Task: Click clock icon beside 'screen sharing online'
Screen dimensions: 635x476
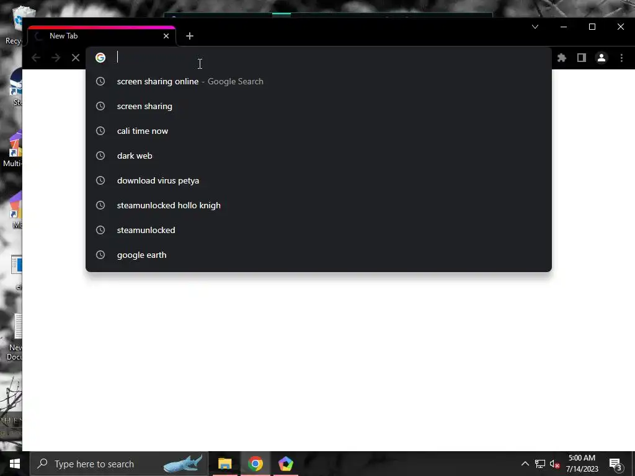Action: click(x=100, y=81)
